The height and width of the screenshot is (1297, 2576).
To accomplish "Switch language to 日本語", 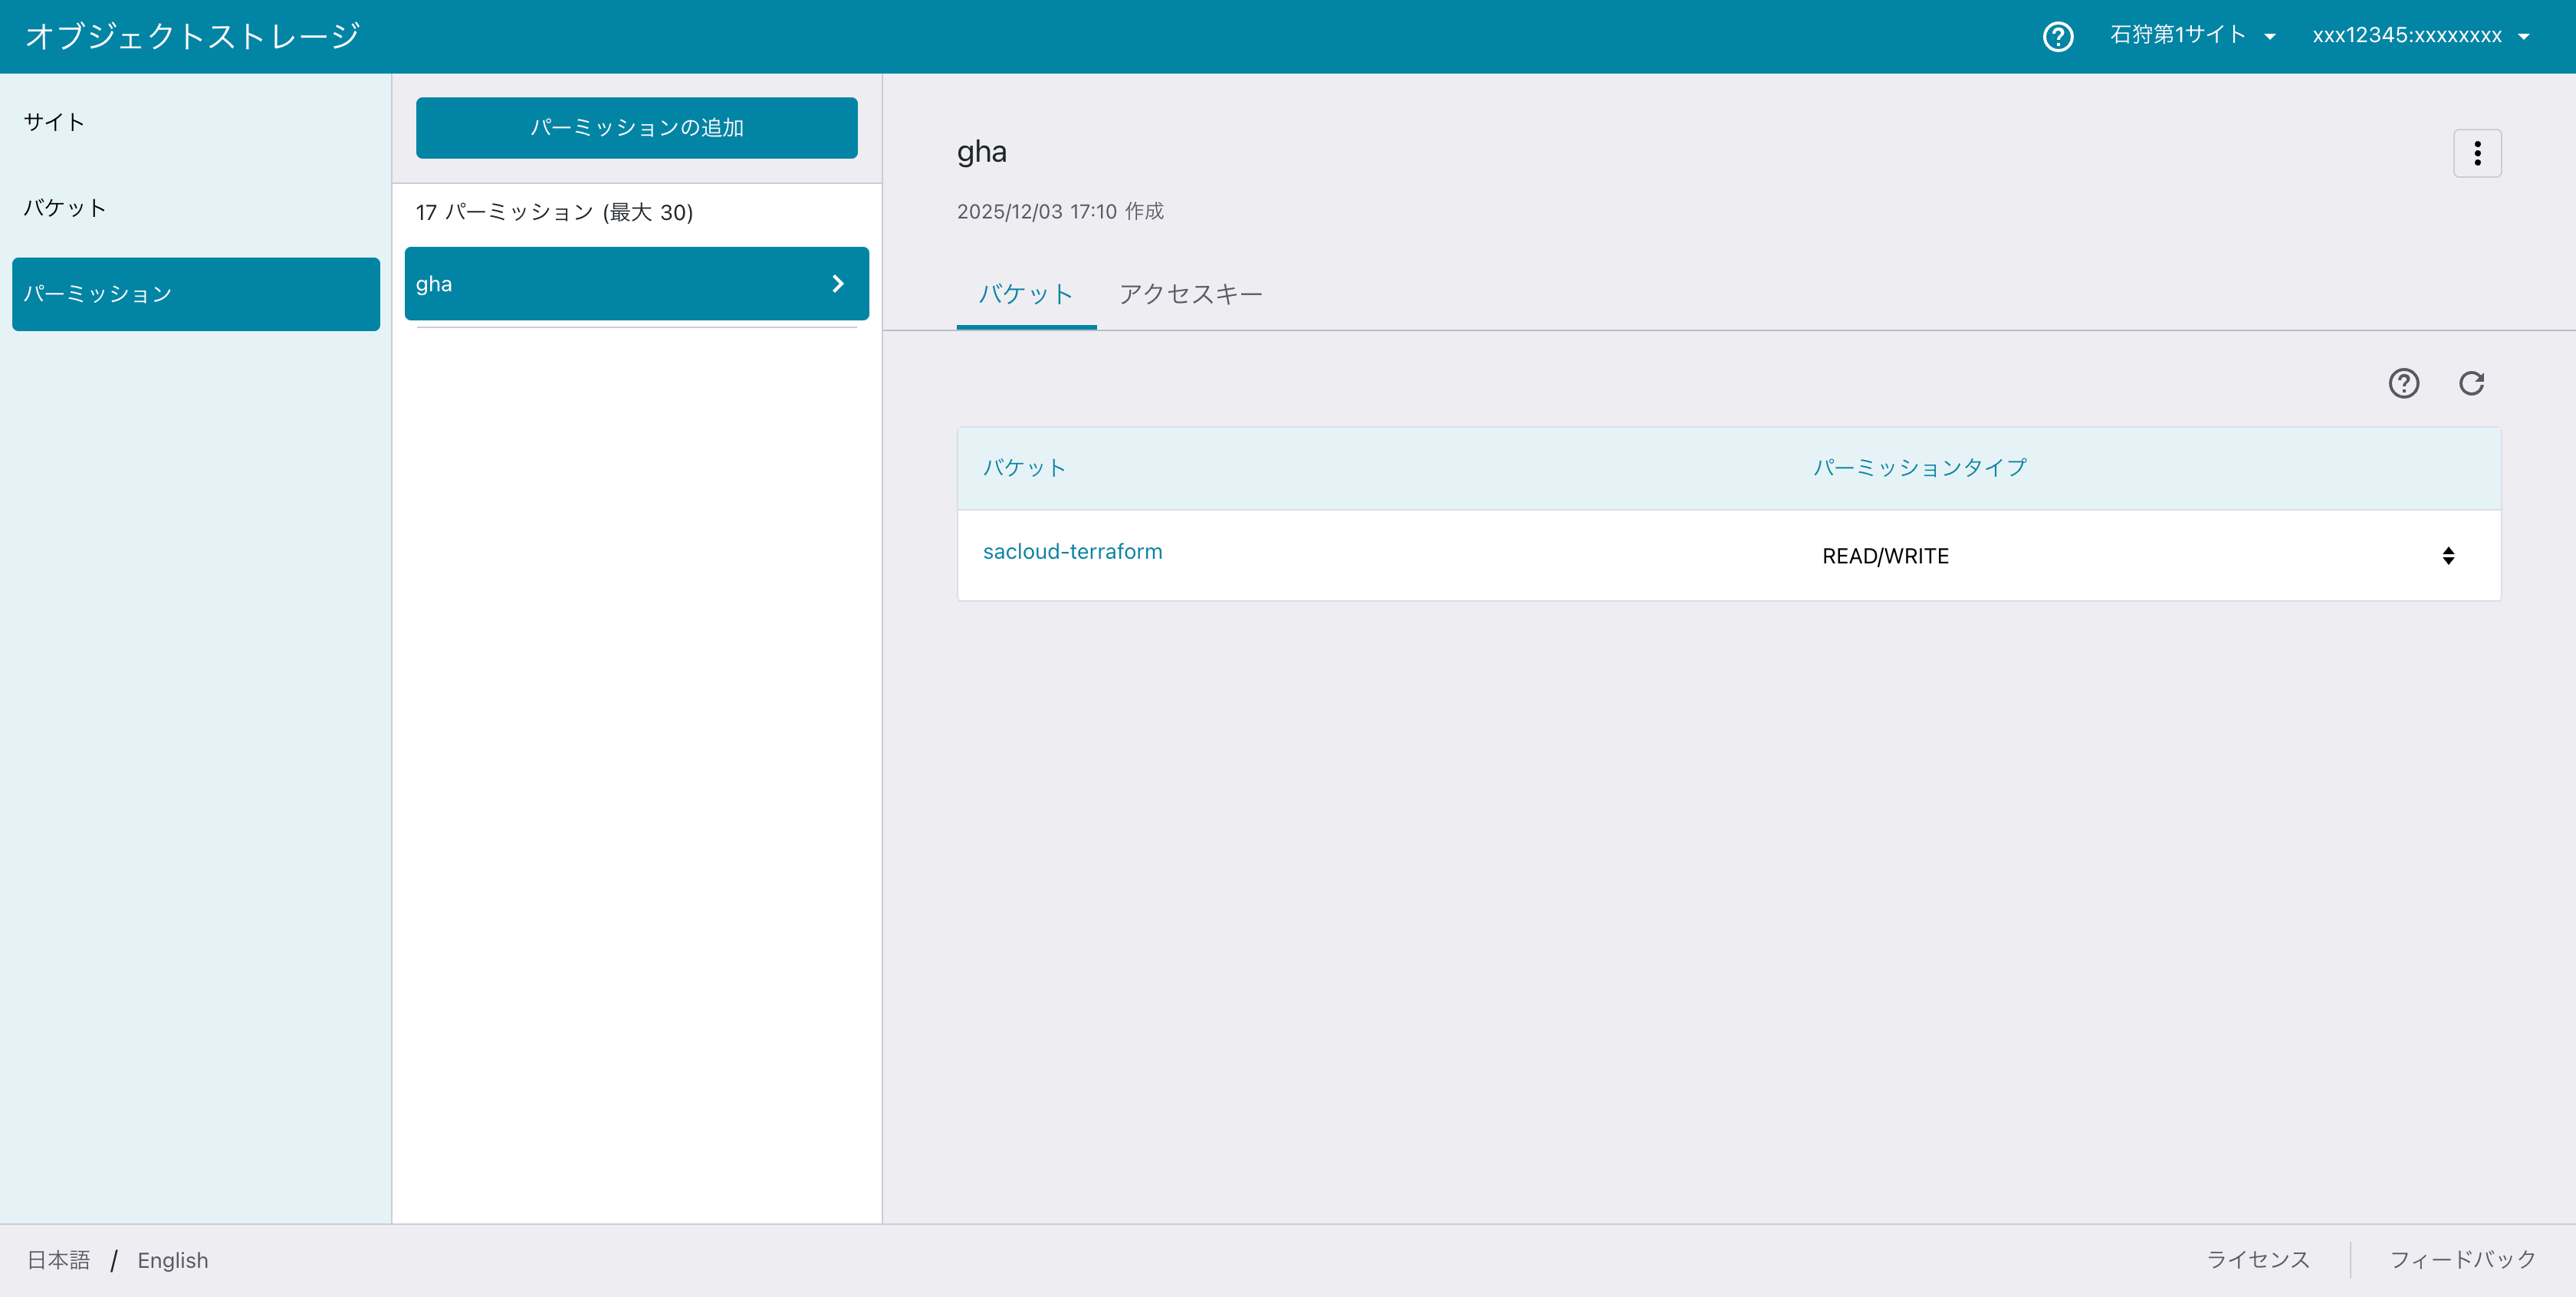I will pyautogui.click(x=58, y=1260).
